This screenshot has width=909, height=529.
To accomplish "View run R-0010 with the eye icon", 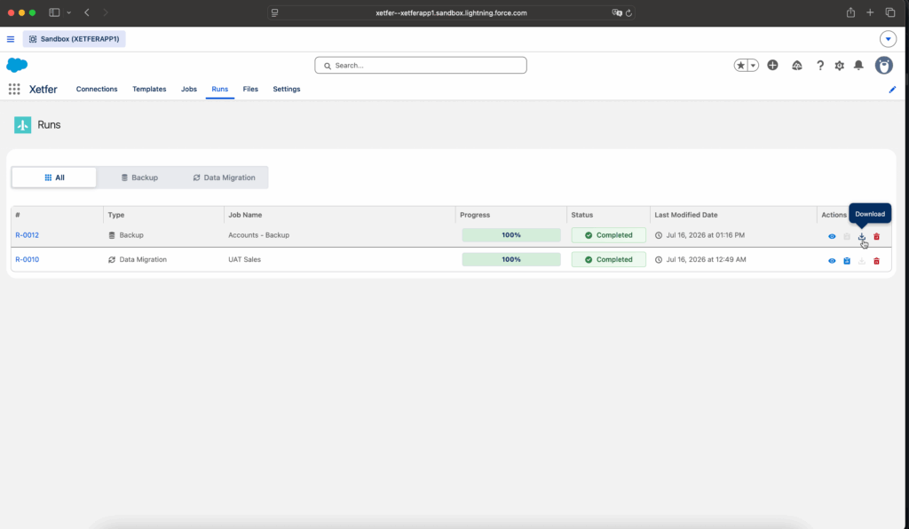I will [x=832, y=261].
